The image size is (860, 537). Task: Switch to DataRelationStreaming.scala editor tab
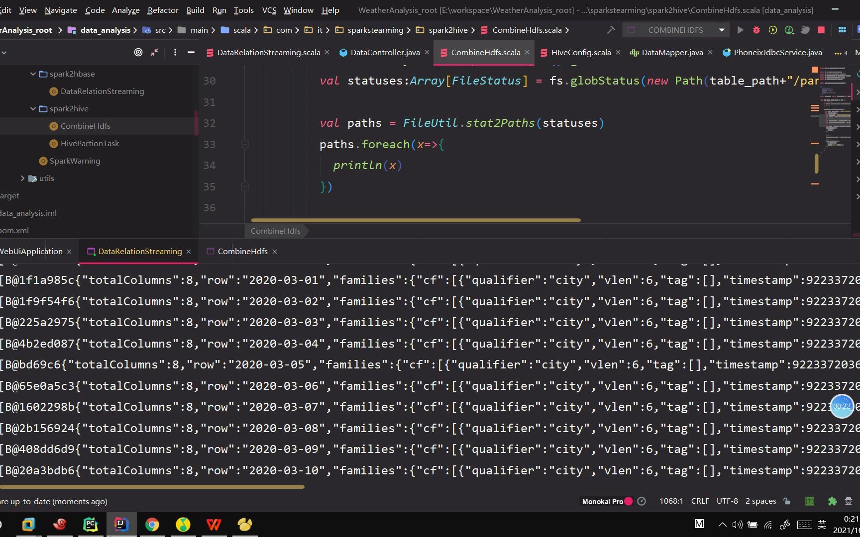269,52
